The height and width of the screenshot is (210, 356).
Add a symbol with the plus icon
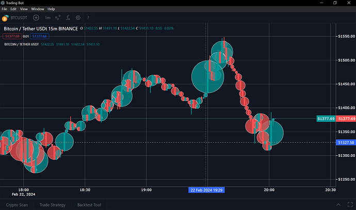tap(36, 18)
